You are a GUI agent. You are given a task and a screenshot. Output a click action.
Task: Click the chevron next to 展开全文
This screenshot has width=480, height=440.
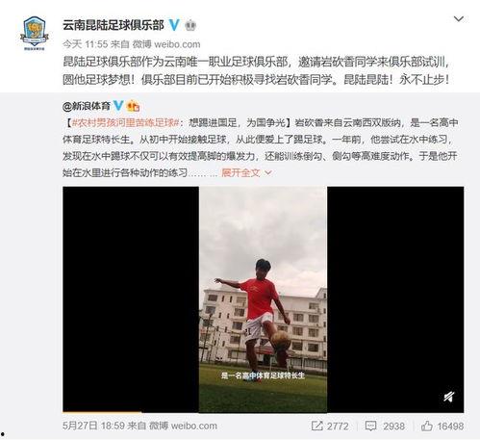click(x=268, y=172)
